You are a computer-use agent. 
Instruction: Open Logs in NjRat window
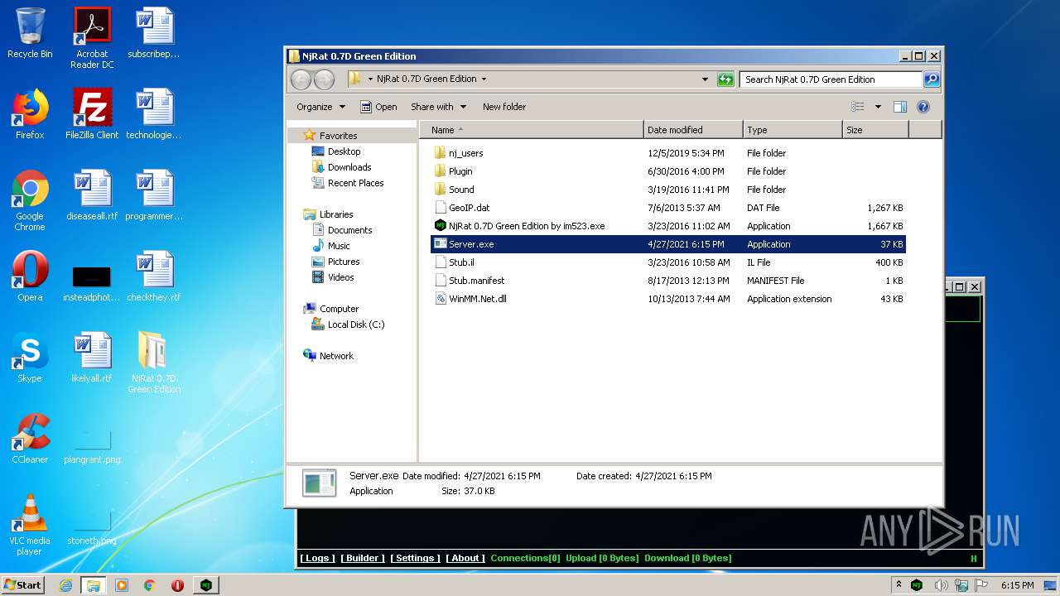click(x=317, y=558)
